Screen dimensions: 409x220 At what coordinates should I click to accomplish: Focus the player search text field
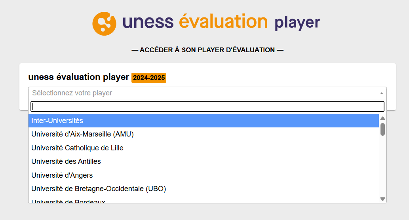(207, 106)
